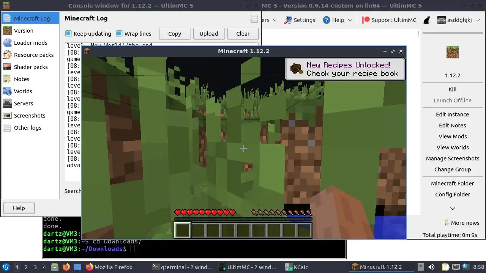Click the asddghjkj account avatar icon
The width and height of the screenshot is (486, 273).
point(441,20)
